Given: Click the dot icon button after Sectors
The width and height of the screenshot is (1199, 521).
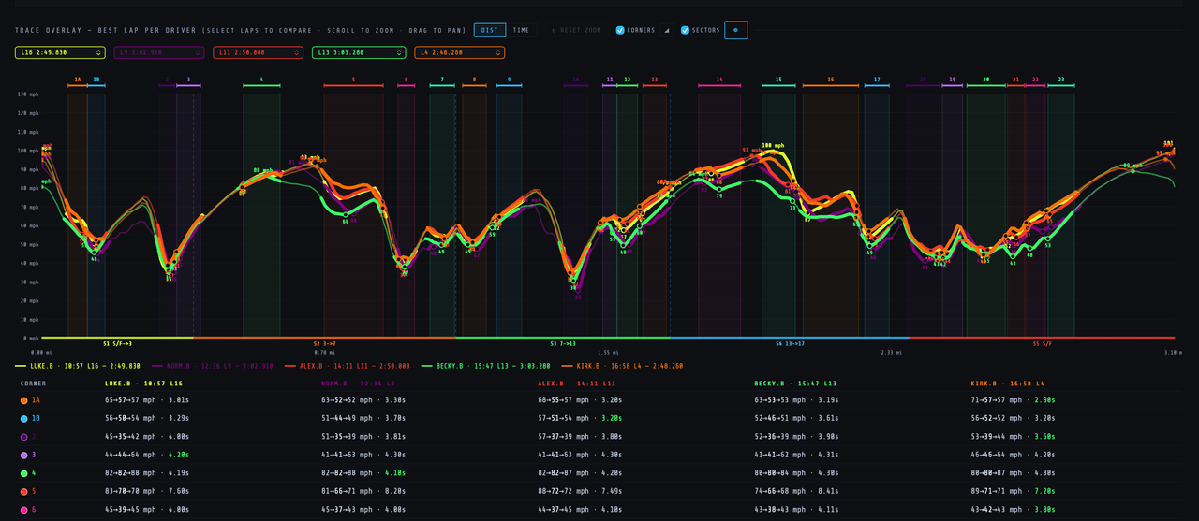Looking at the screenshot, I should tap(735, 30).
